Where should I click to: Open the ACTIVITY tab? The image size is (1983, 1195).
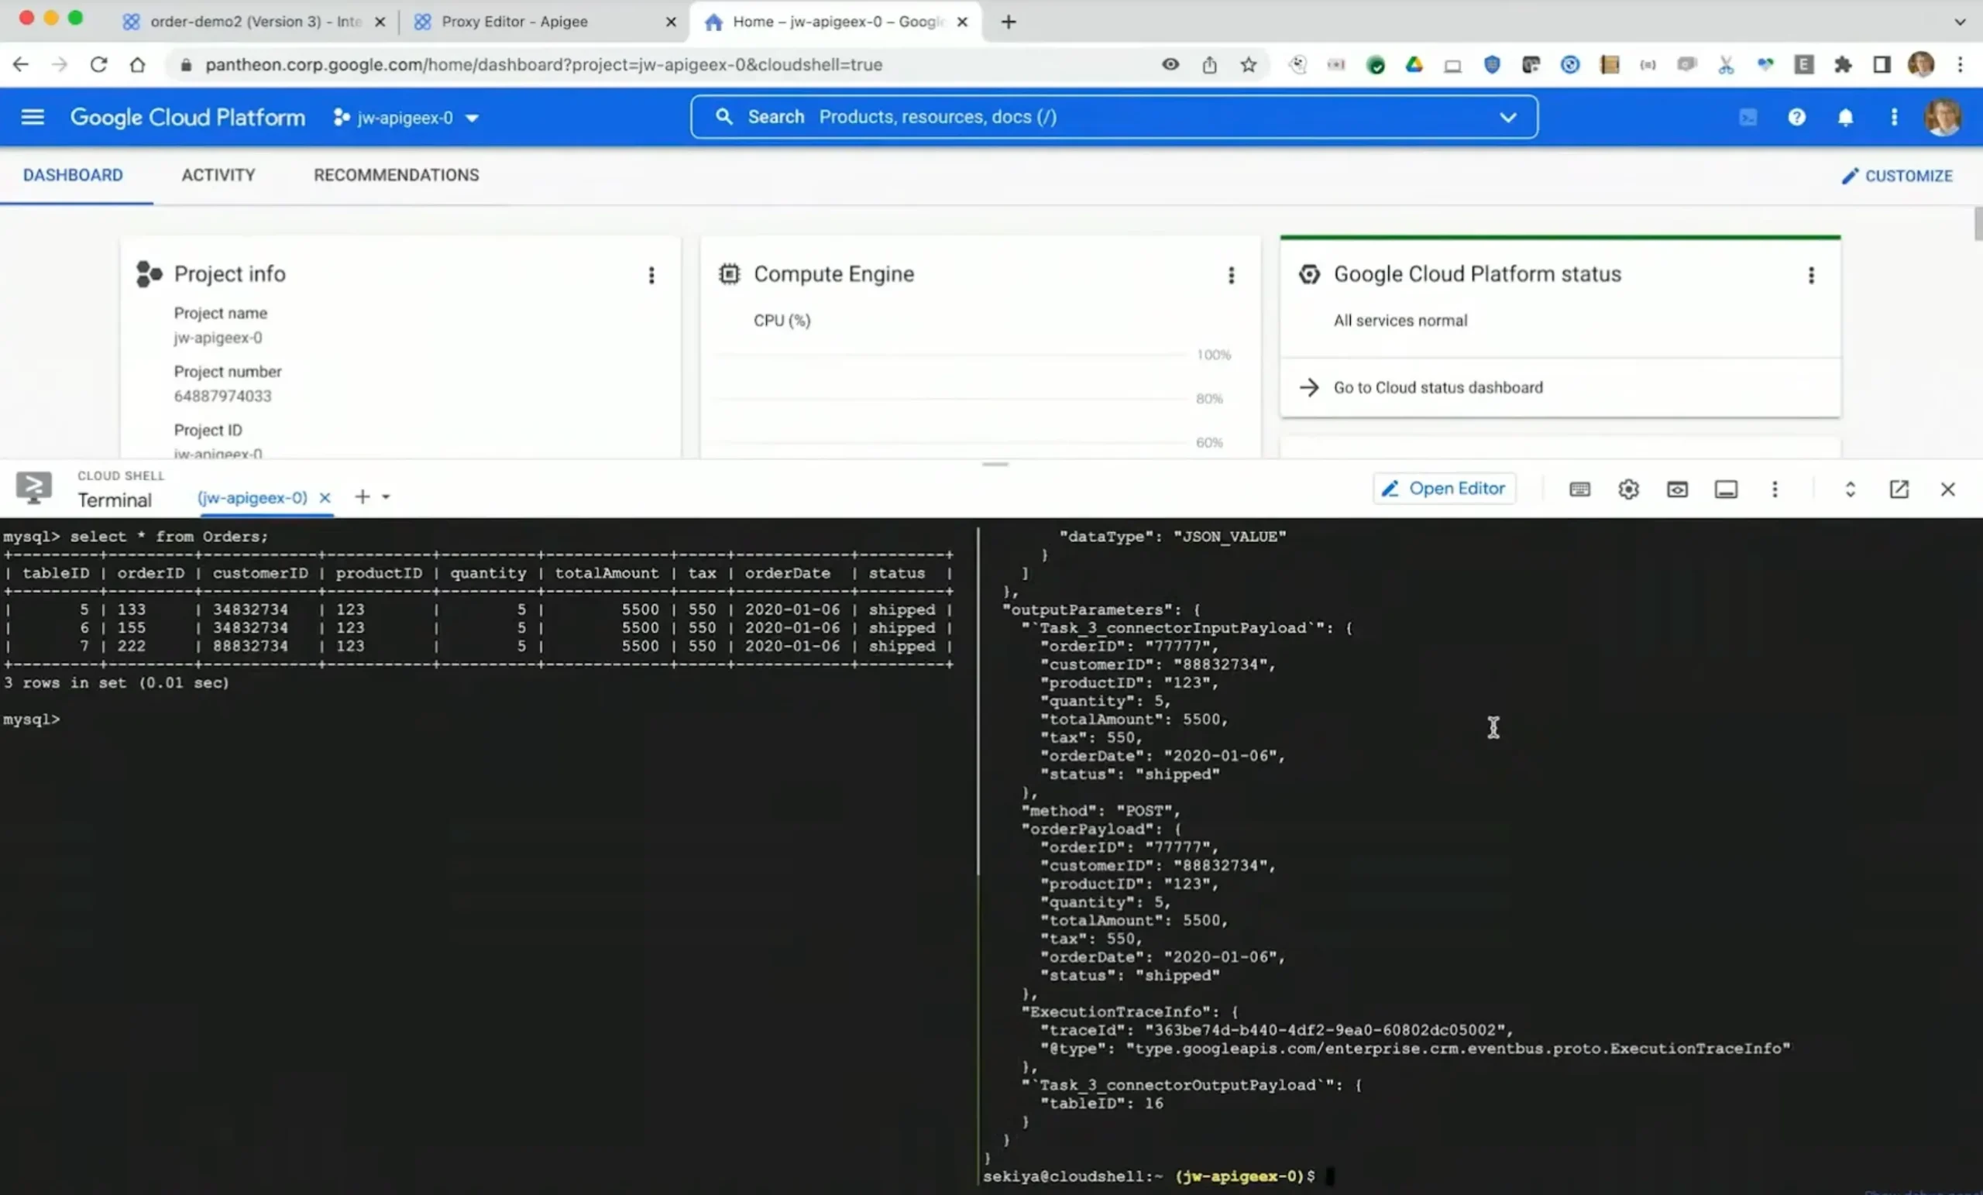tap(218, 176)
